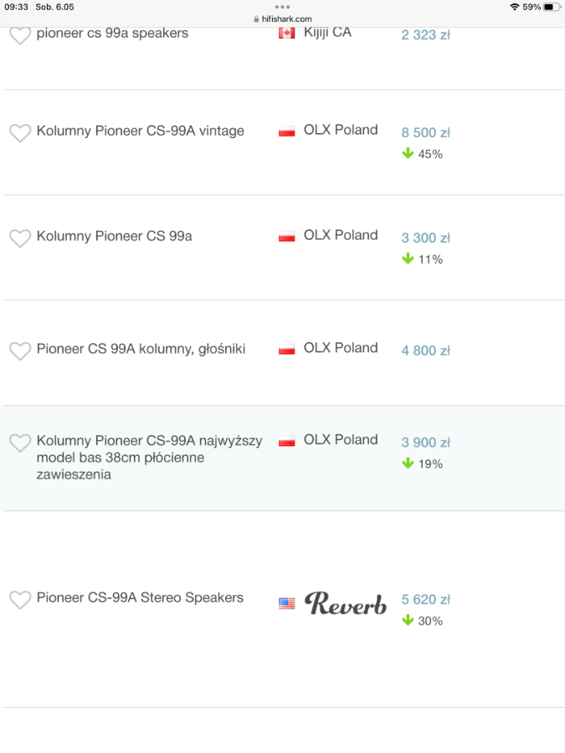The width and height of the screenshot is (565, 753).
Task: Tap the Wi-Fi status icon
Action: [x=515, y=7]
